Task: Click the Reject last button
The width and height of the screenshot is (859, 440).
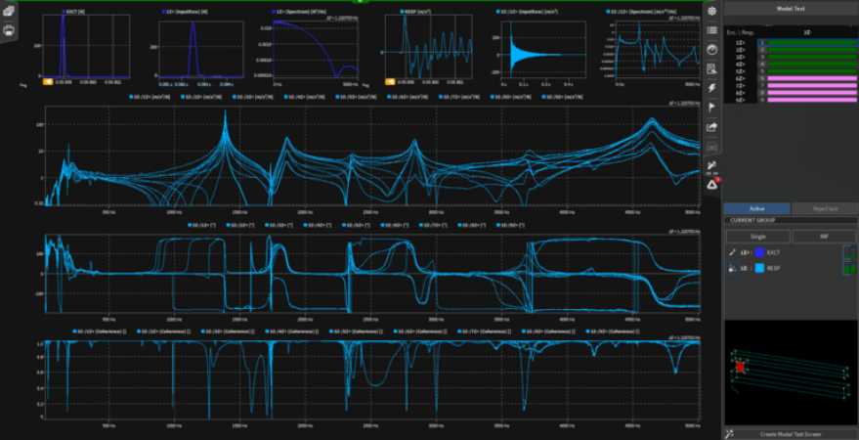Action: [825, 209]
